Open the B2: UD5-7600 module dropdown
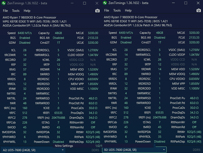Image resolution: width=203 pixels, height=153 pixels. [134, 150]
